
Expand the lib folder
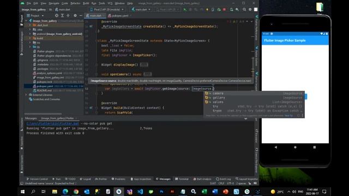point(30,47)
